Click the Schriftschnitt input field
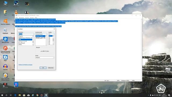 click(x=41, y=34)
